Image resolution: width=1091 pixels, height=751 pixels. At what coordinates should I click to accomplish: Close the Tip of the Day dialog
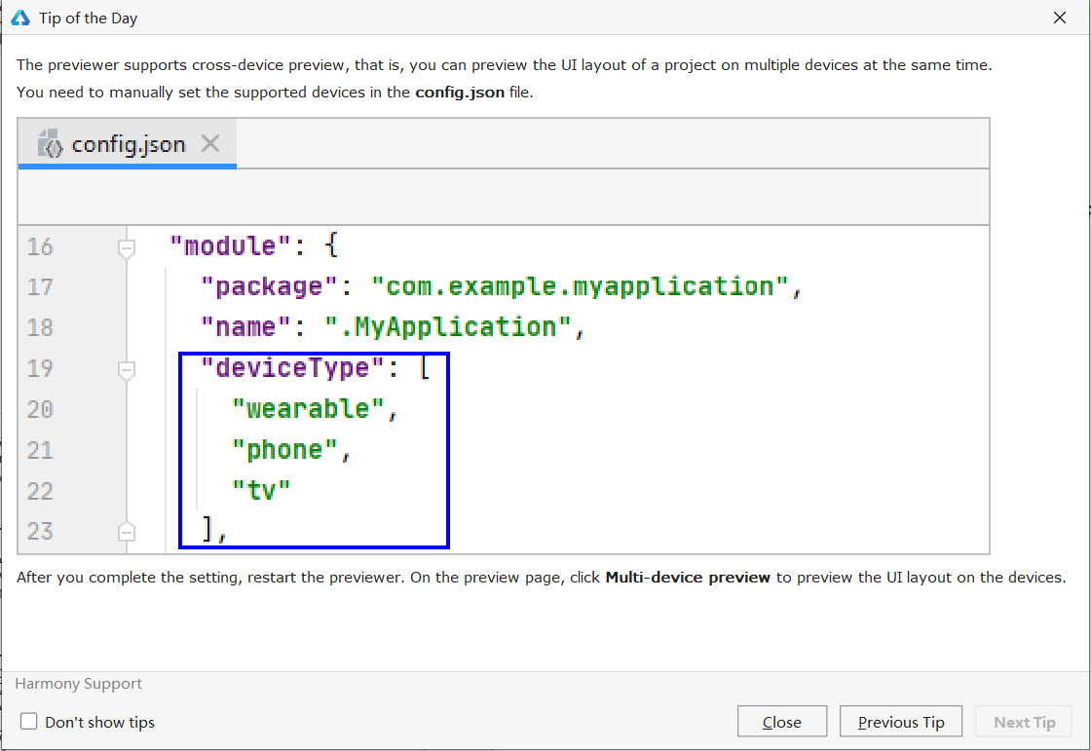point(1059,18)
